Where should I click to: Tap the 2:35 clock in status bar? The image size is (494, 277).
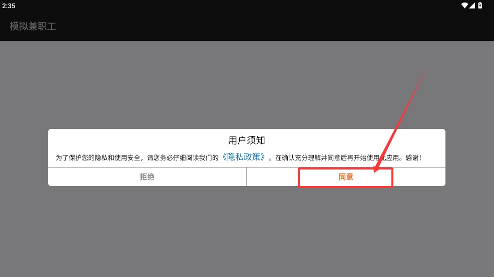tap(9, 5)
